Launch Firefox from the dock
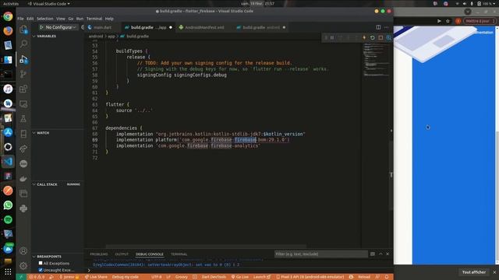 (x=8, y=30)
